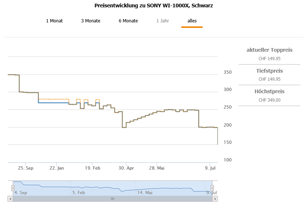Click the Tiefstpreis heading

pos(269,71)
